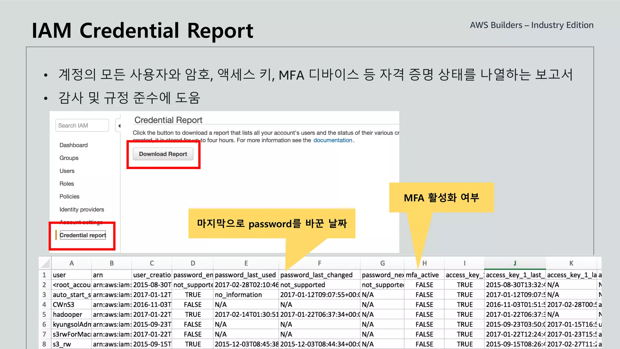Select row 4 header

(x=45, y=304)
